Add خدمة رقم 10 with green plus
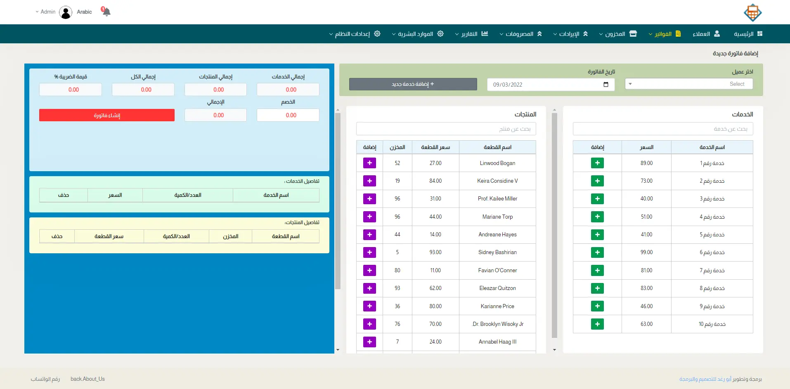 pos(597,324)
